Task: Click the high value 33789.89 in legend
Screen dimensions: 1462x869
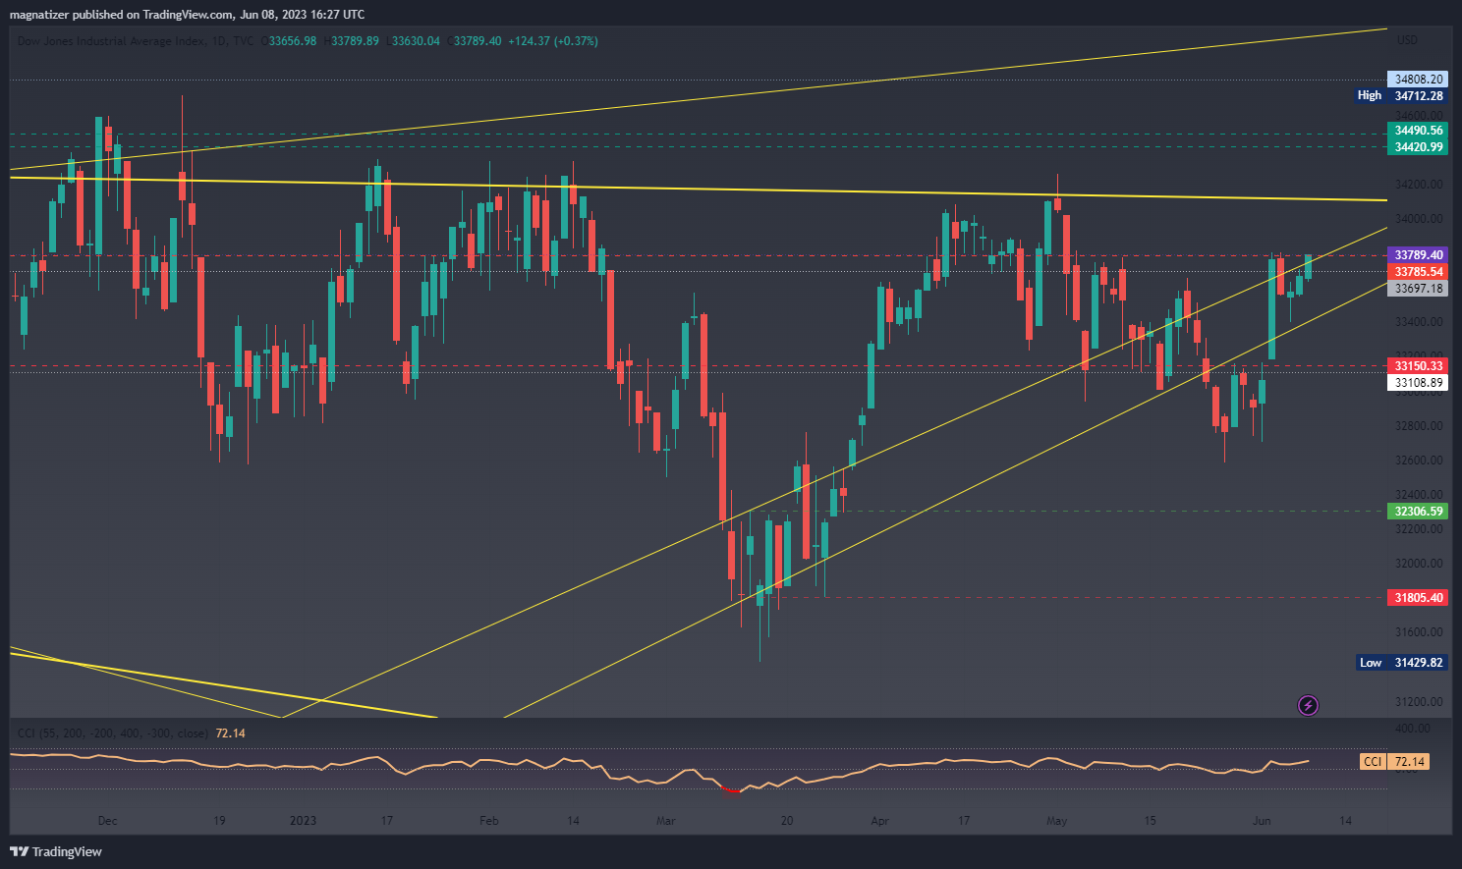Action: coord(355,41)
